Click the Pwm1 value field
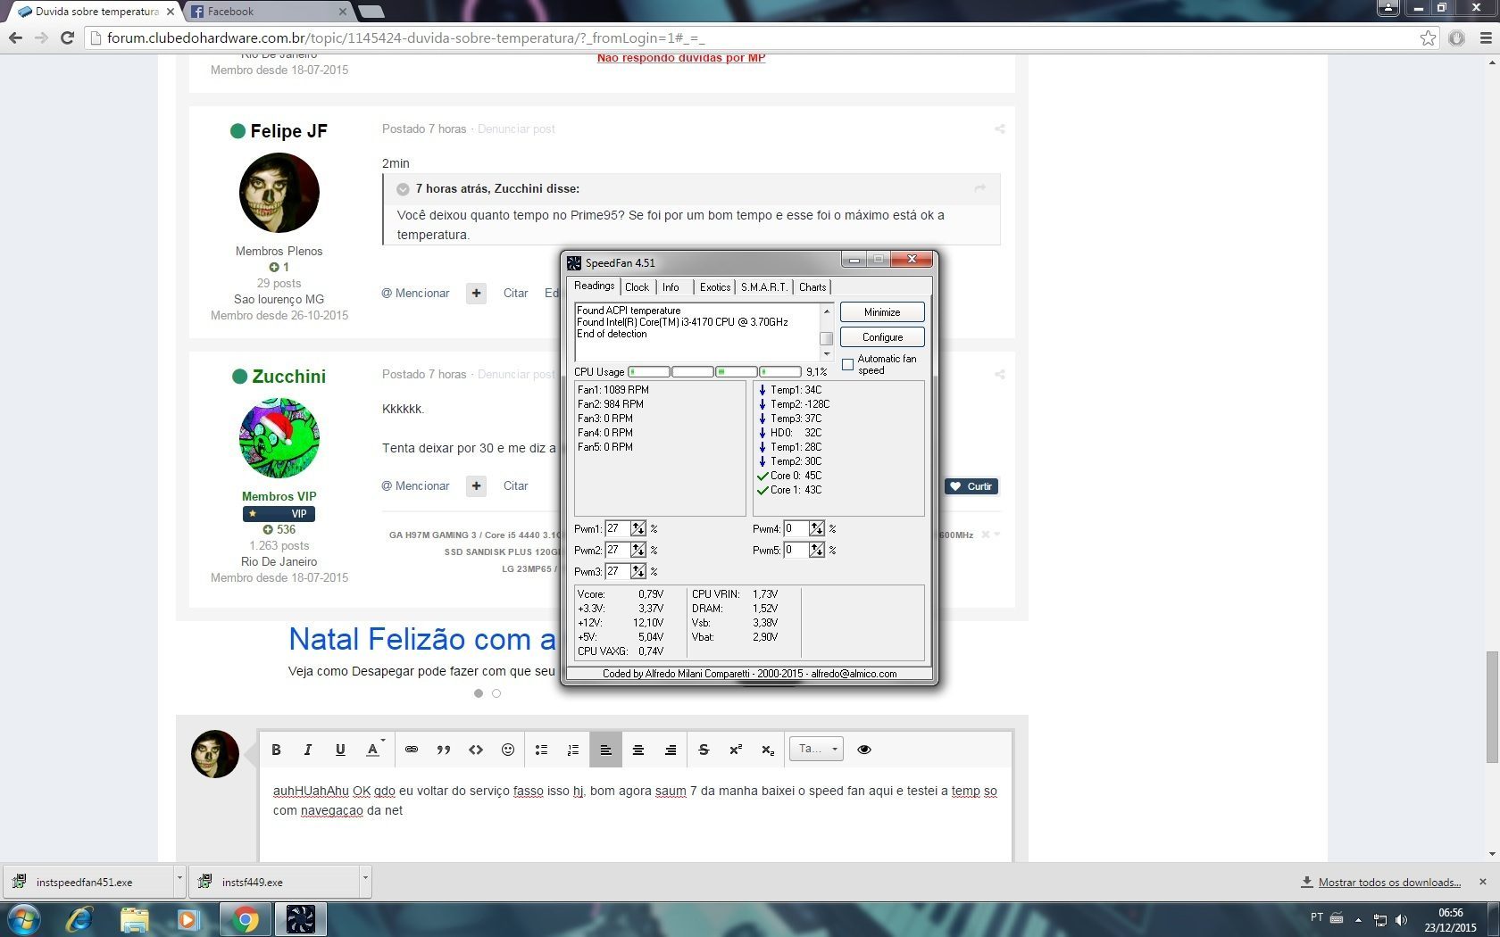1500x937 pixels. click(x=617, y=529)
